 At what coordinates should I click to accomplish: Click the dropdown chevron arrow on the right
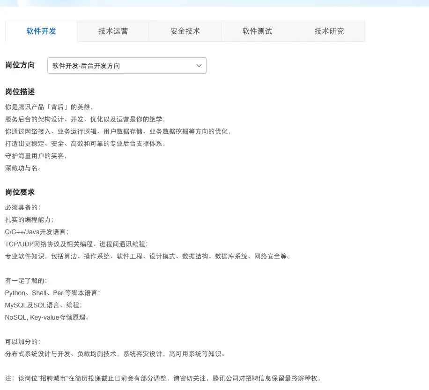pos(199,65)
